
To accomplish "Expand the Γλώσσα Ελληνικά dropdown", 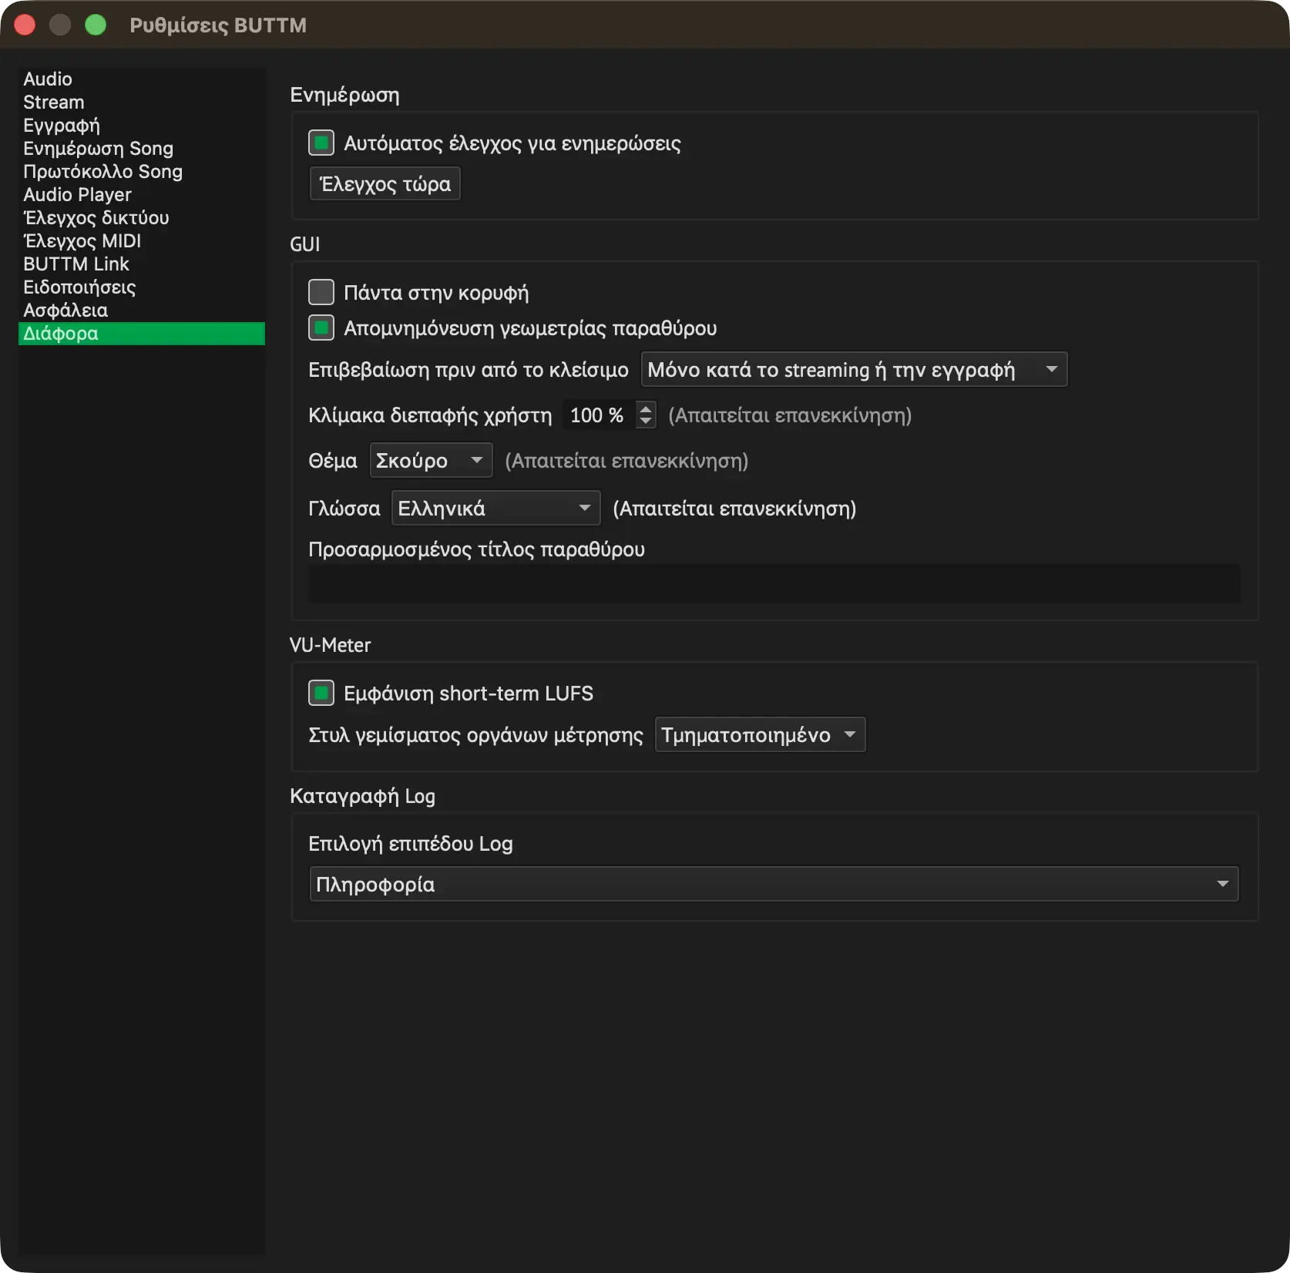I will coord(496,509).
